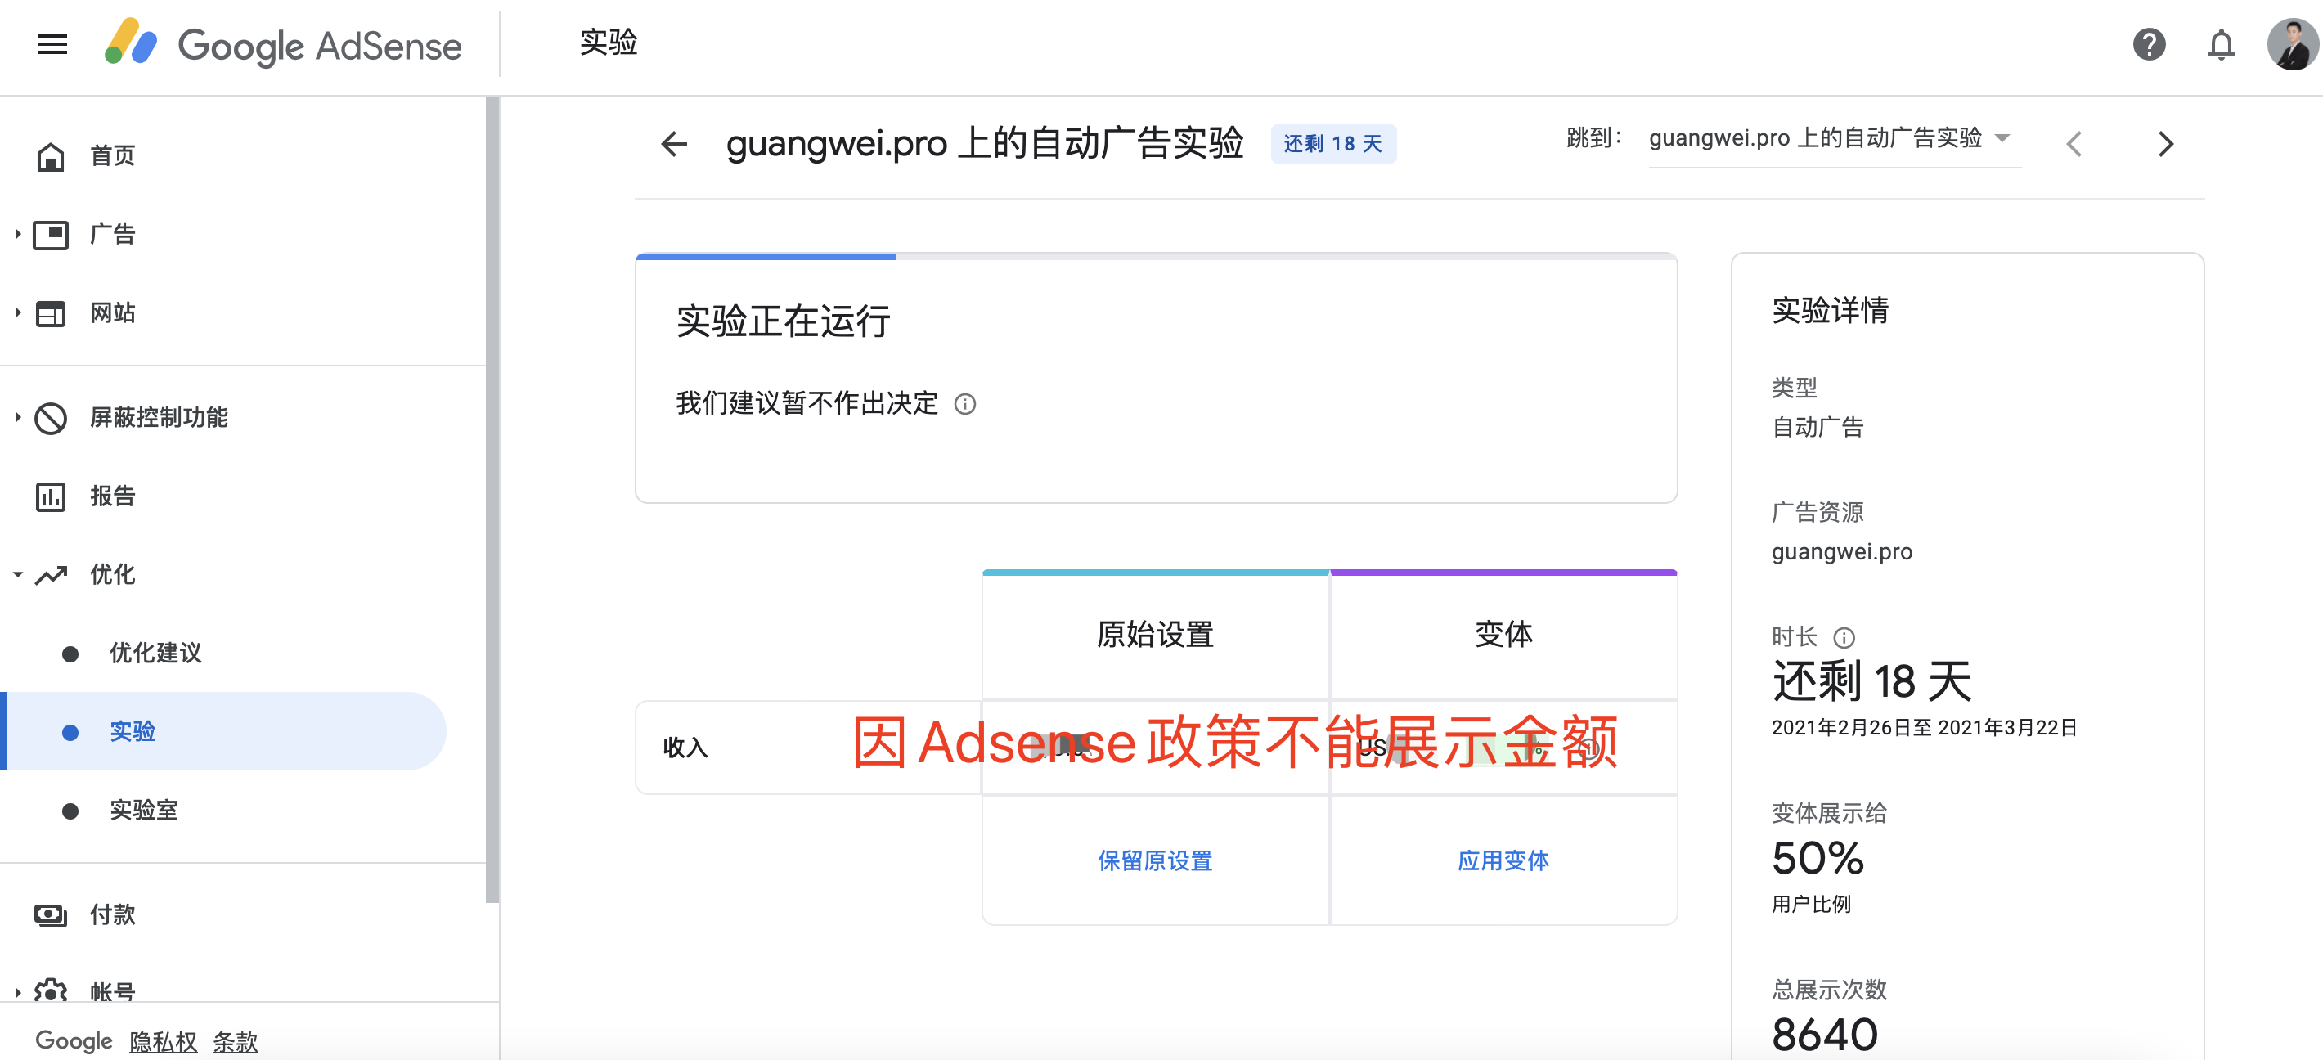Click the 实验详情 panel heading
The image size is (2323, 1060).
click(x=1830, y=310)
